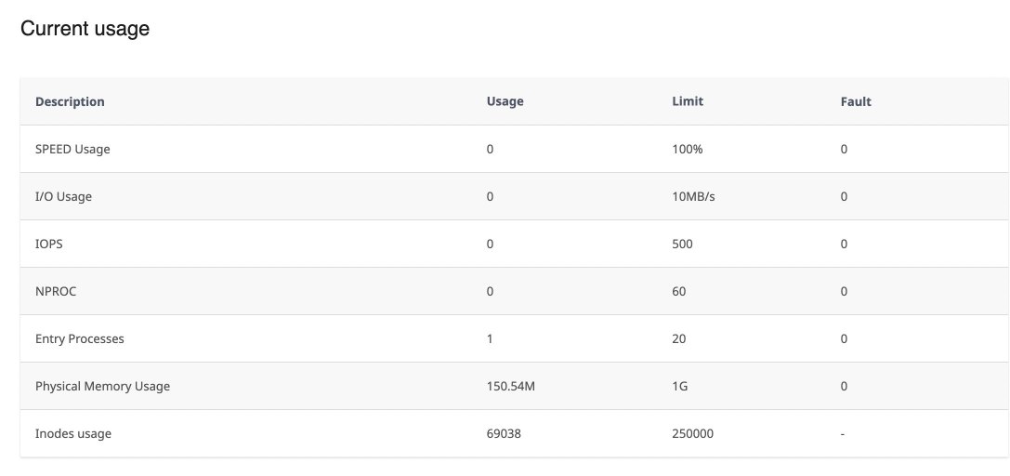Select the 250000 inodes limit value
The image size is (1010, 476).
coord(692,433)
